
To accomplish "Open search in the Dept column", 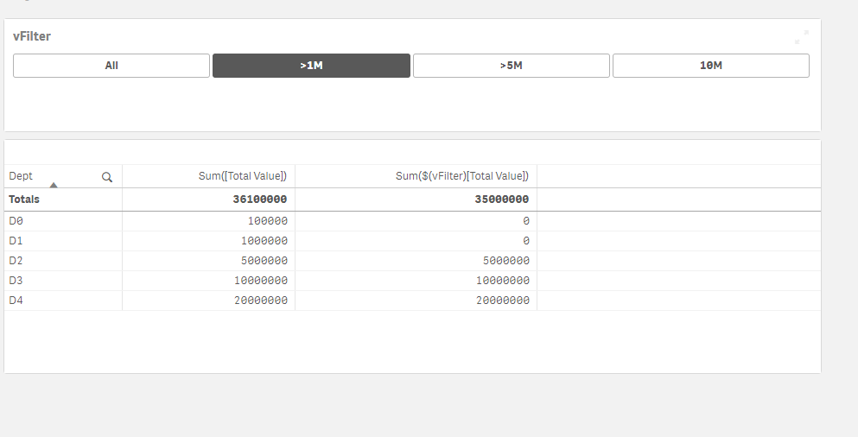I will (x=107, y=177).
